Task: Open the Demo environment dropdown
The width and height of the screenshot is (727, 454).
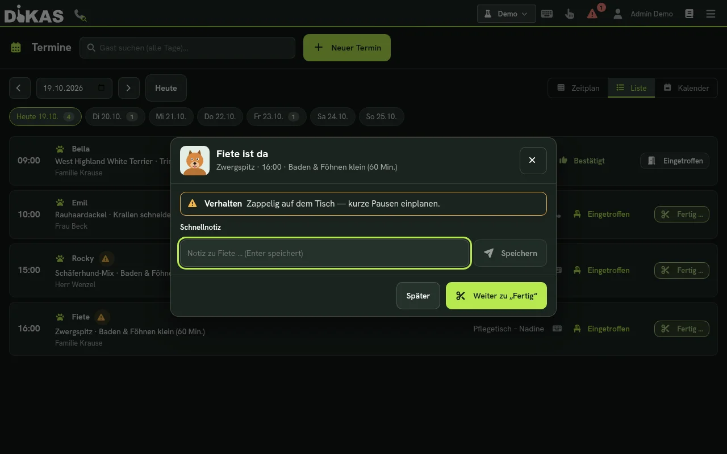Action: [x=507, y=14]
